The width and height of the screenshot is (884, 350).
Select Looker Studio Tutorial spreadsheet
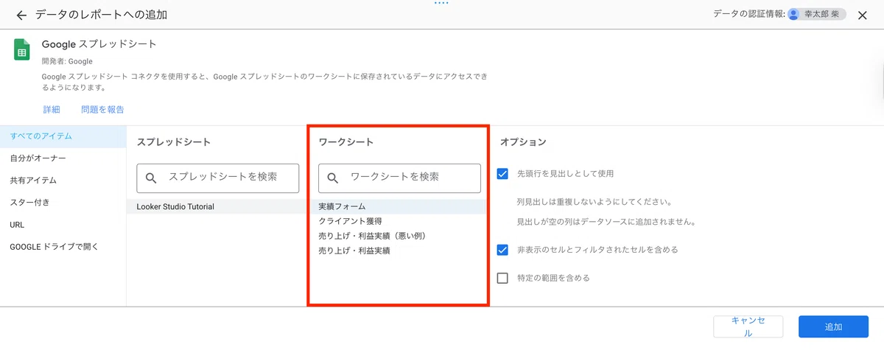[217, 206]
